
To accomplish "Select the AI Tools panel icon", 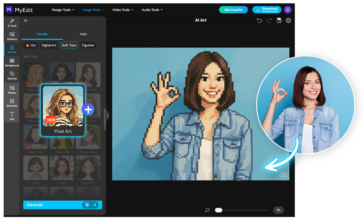I will coord(12,23).
